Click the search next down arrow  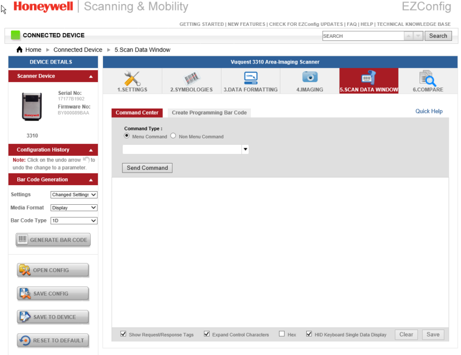coord(418,36)
